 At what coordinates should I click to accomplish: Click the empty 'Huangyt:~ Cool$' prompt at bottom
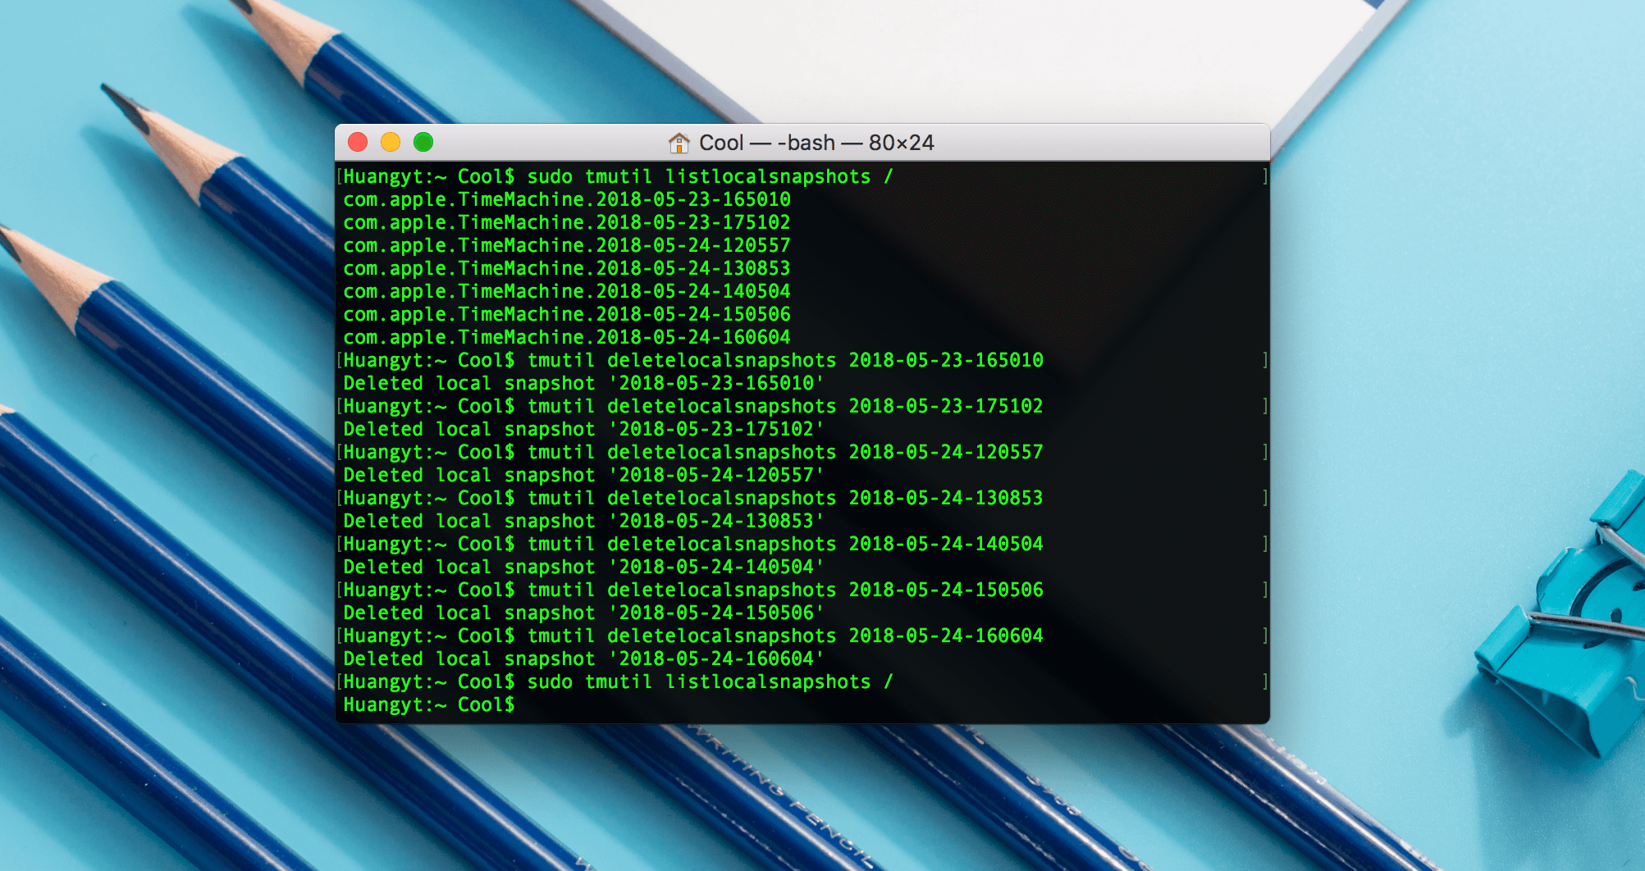tap(429, 705)
